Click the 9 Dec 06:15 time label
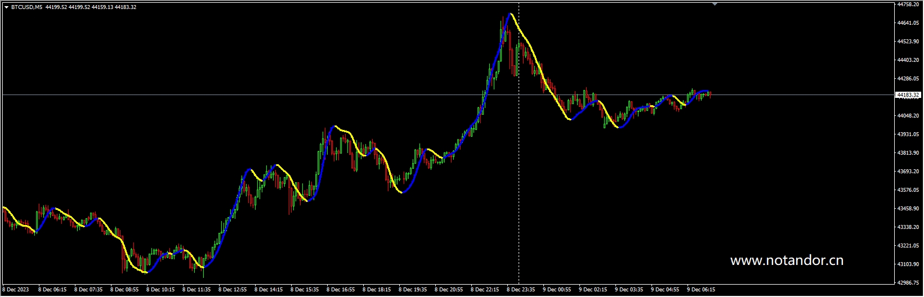Viewport: 924px width, 297px height. 701,290
